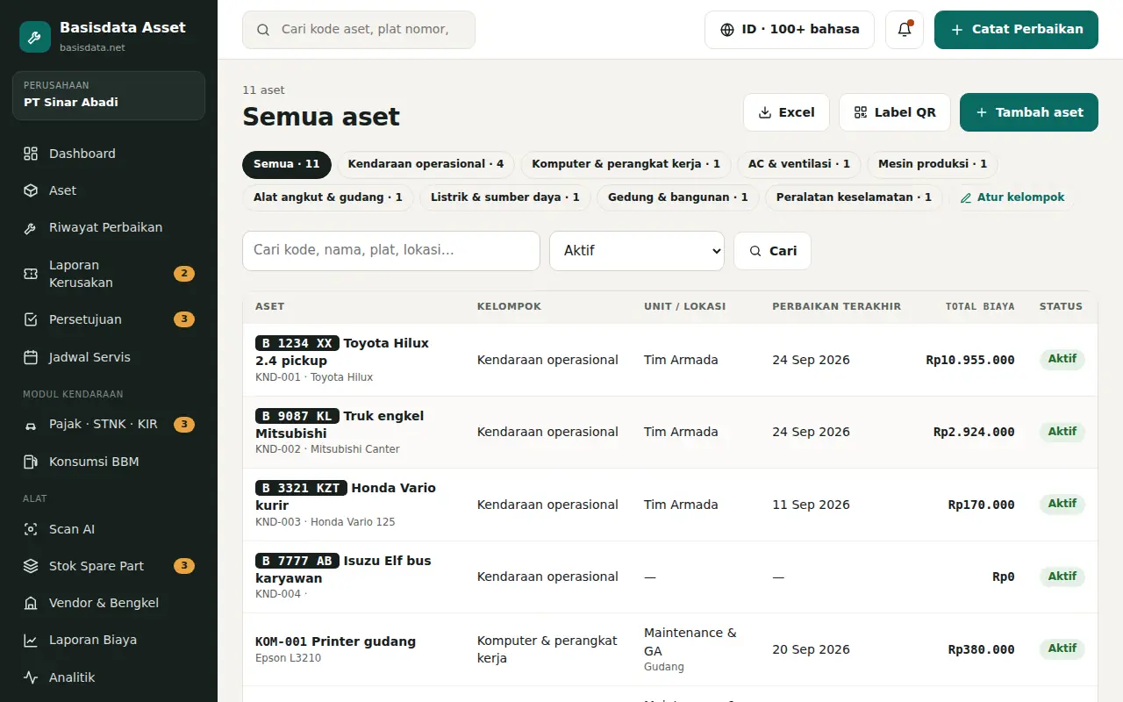Image resolution: width=1123 pixels, height=702 pixels.
Task: Open Konsumsi BBM fuel page
Action: (x=109, y=462)
